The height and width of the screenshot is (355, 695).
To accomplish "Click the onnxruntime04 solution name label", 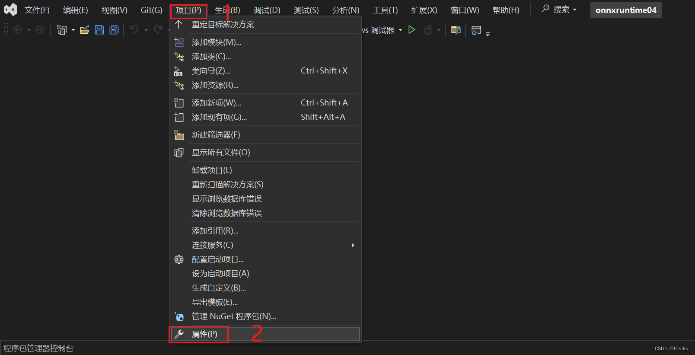I will click(x=626, y=10).
